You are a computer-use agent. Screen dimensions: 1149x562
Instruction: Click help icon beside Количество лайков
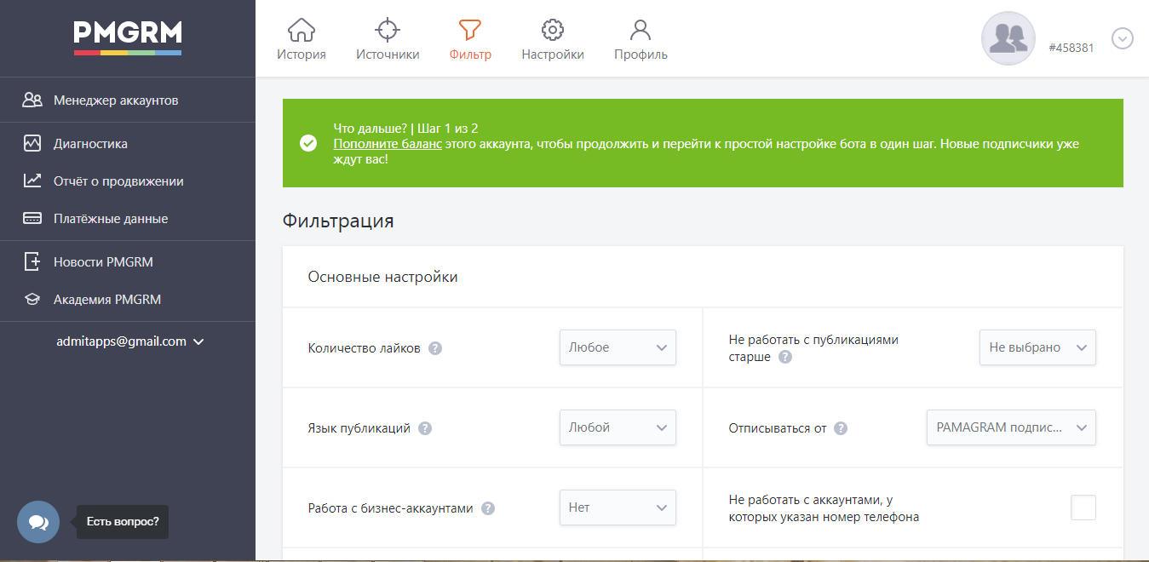click(x=435, y=348)
